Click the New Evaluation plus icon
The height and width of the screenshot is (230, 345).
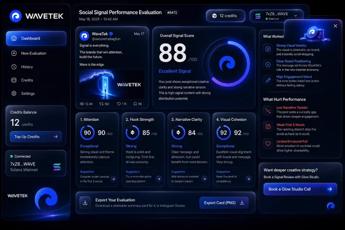(x=14, y=53)
